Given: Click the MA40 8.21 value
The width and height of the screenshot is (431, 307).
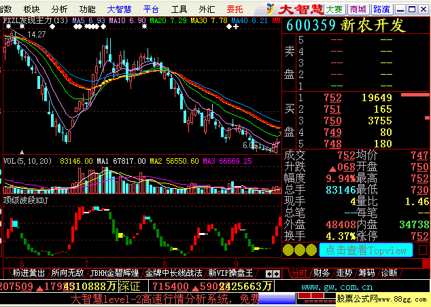Looking at the screenshot, I should [249, 20].
